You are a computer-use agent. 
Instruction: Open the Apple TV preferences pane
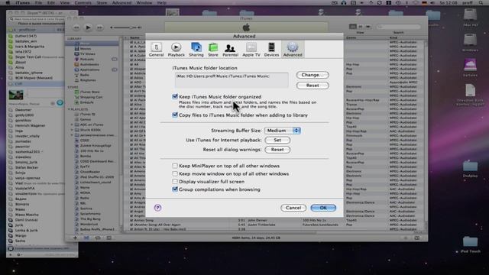[x=251, y=50]
